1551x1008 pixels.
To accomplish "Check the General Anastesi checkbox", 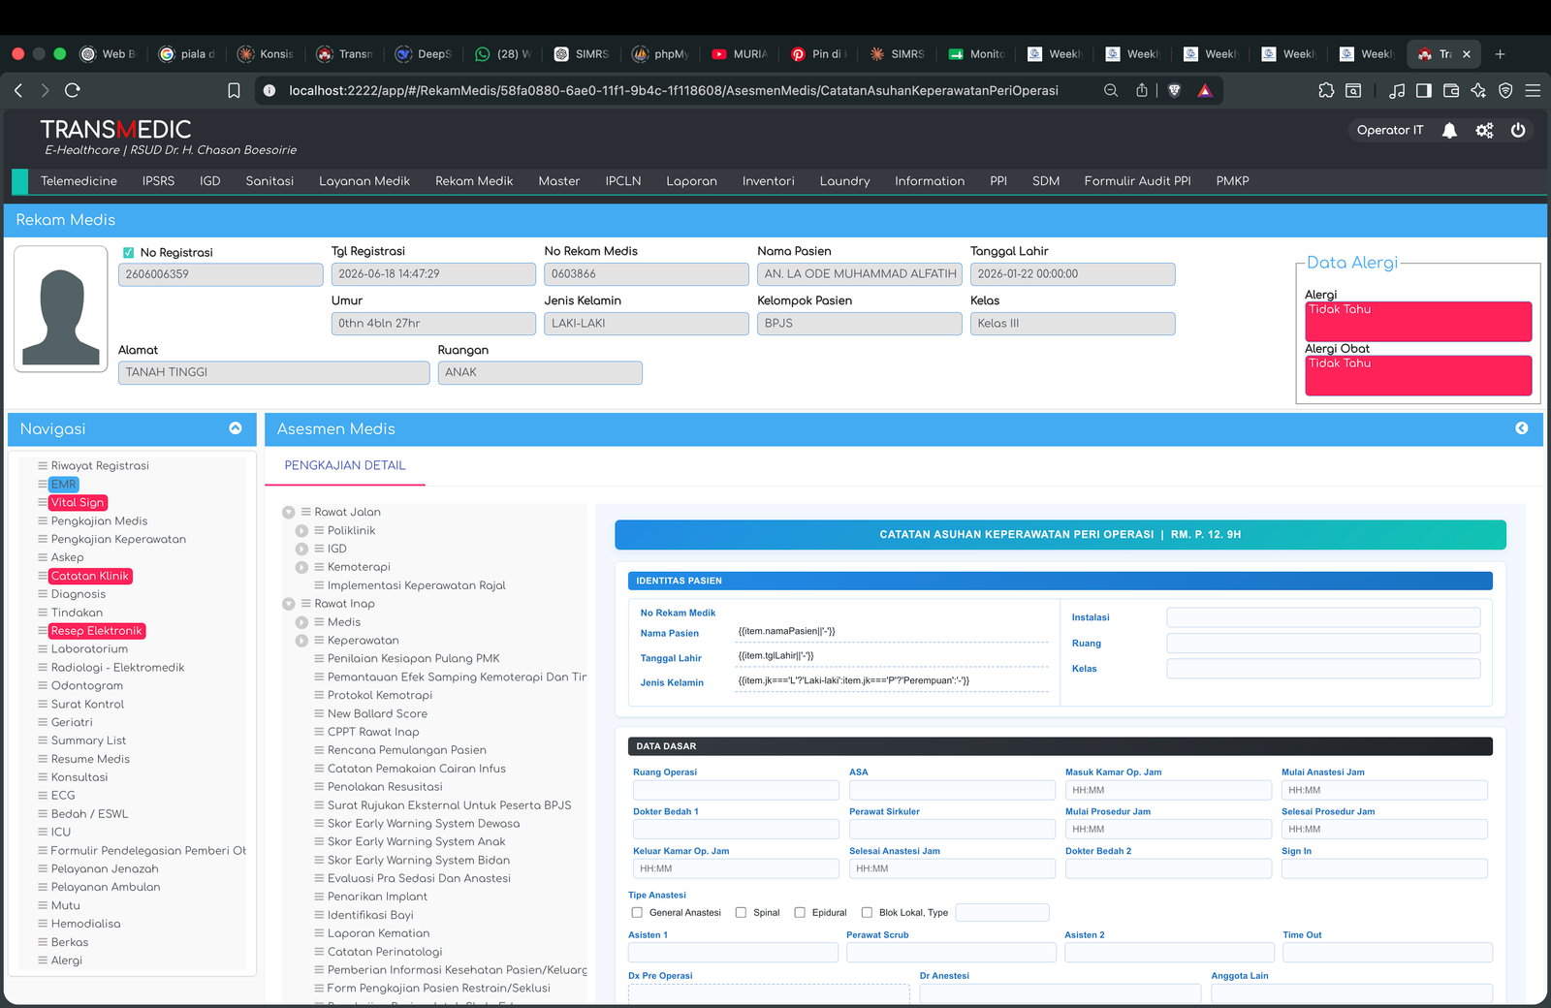I will 637,912.
